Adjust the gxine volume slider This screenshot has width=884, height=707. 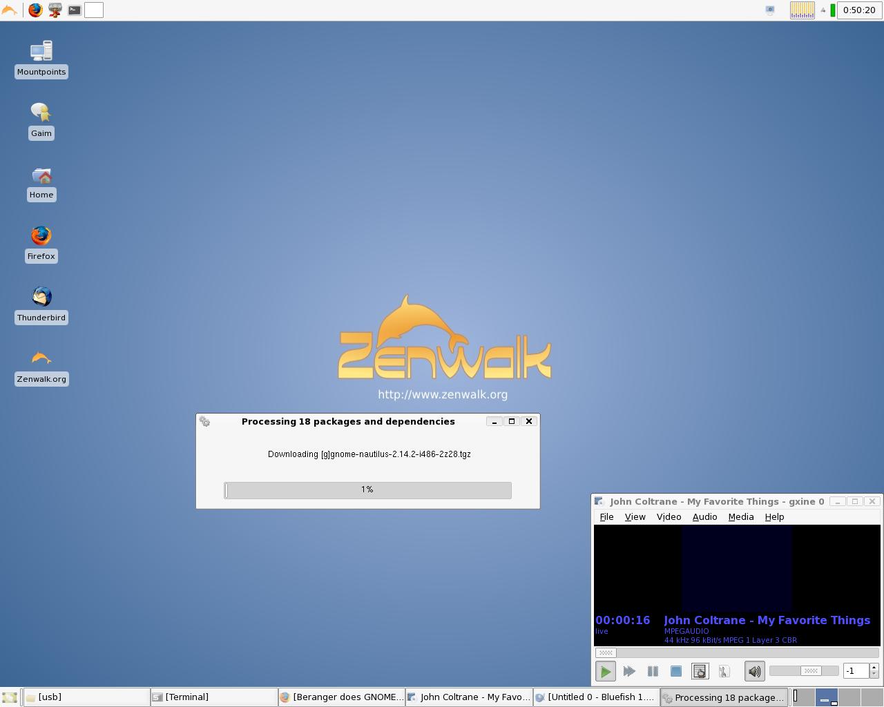804,671
